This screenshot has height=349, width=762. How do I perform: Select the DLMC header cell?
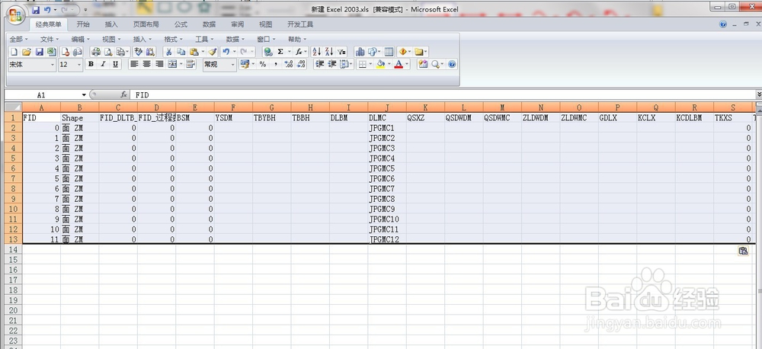point(387,117)
